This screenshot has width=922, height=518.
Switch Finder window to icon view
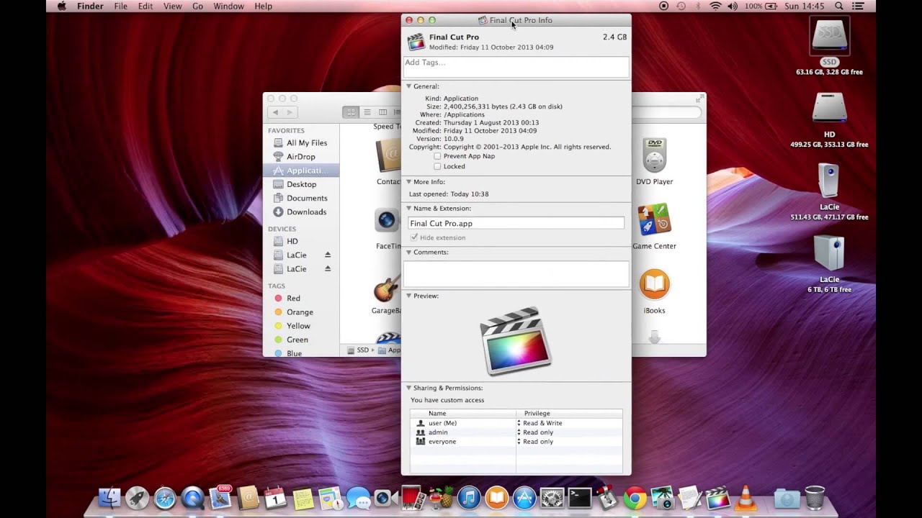(x=351, y=112)
